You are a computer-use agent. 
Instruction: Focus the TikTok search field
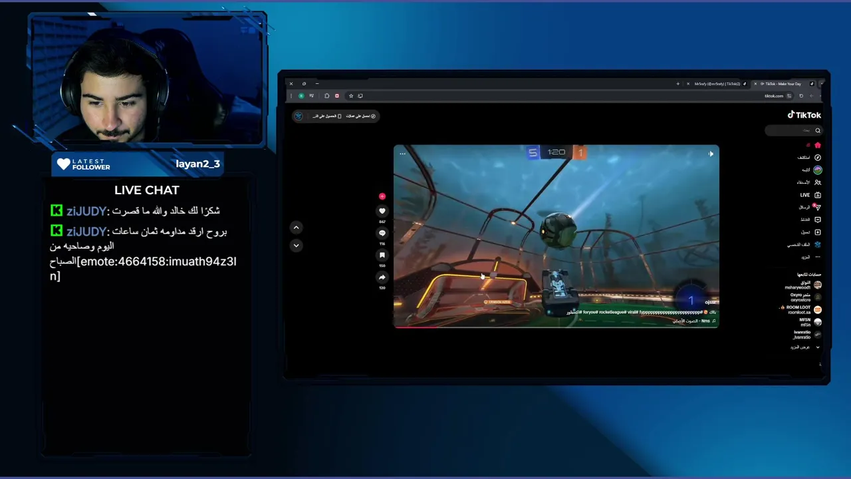tap(794, 130)
